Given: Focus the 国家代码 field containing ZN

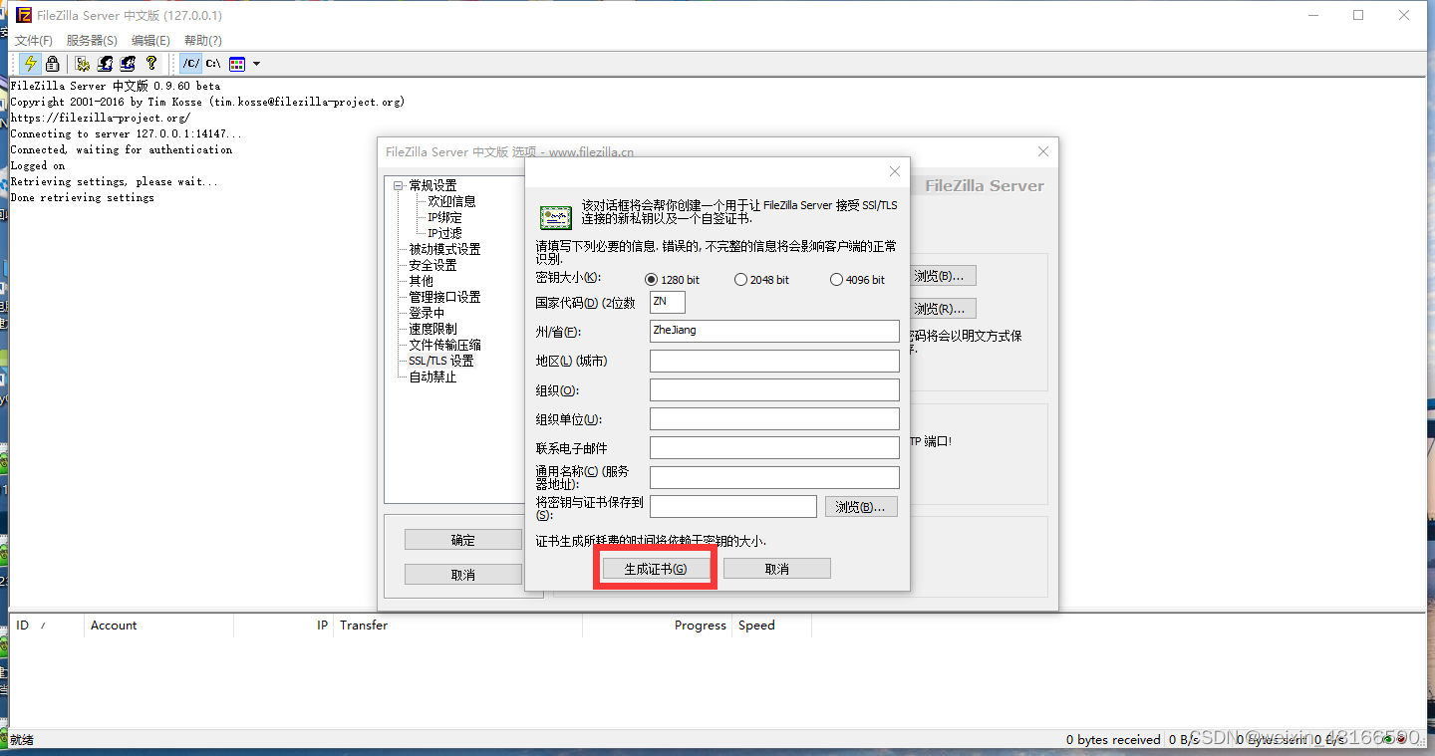Looking at the screenshot, I should [668, 302].
